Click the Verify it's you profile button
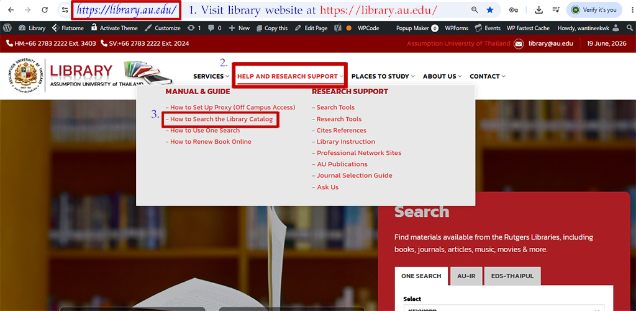The width and height of the screenshot is (636, 311). [594, 10]
